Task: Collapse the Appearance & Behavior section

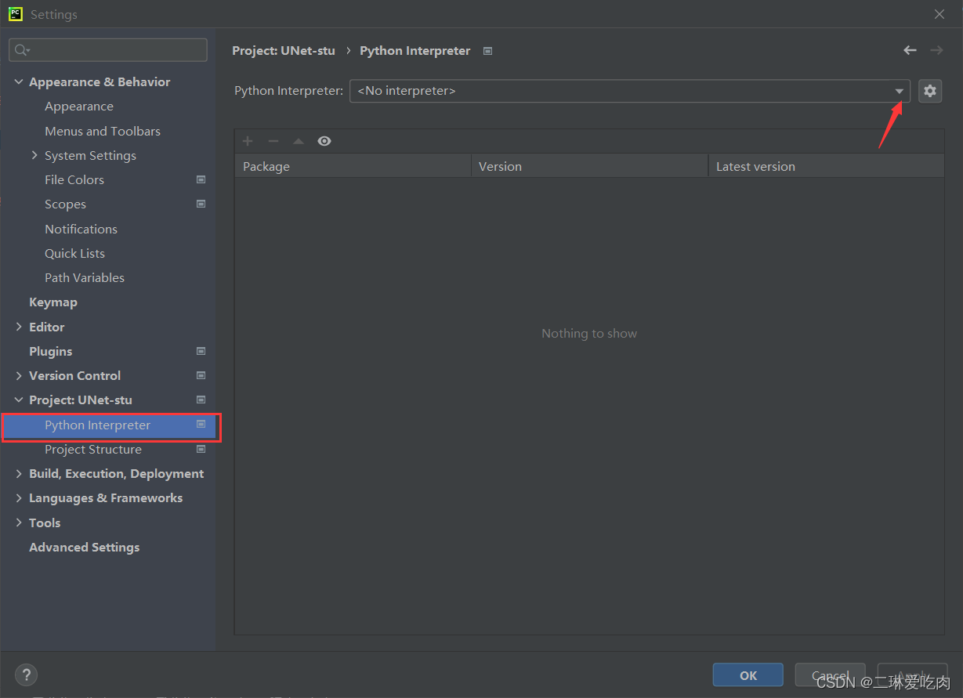Action: (19, 81)
